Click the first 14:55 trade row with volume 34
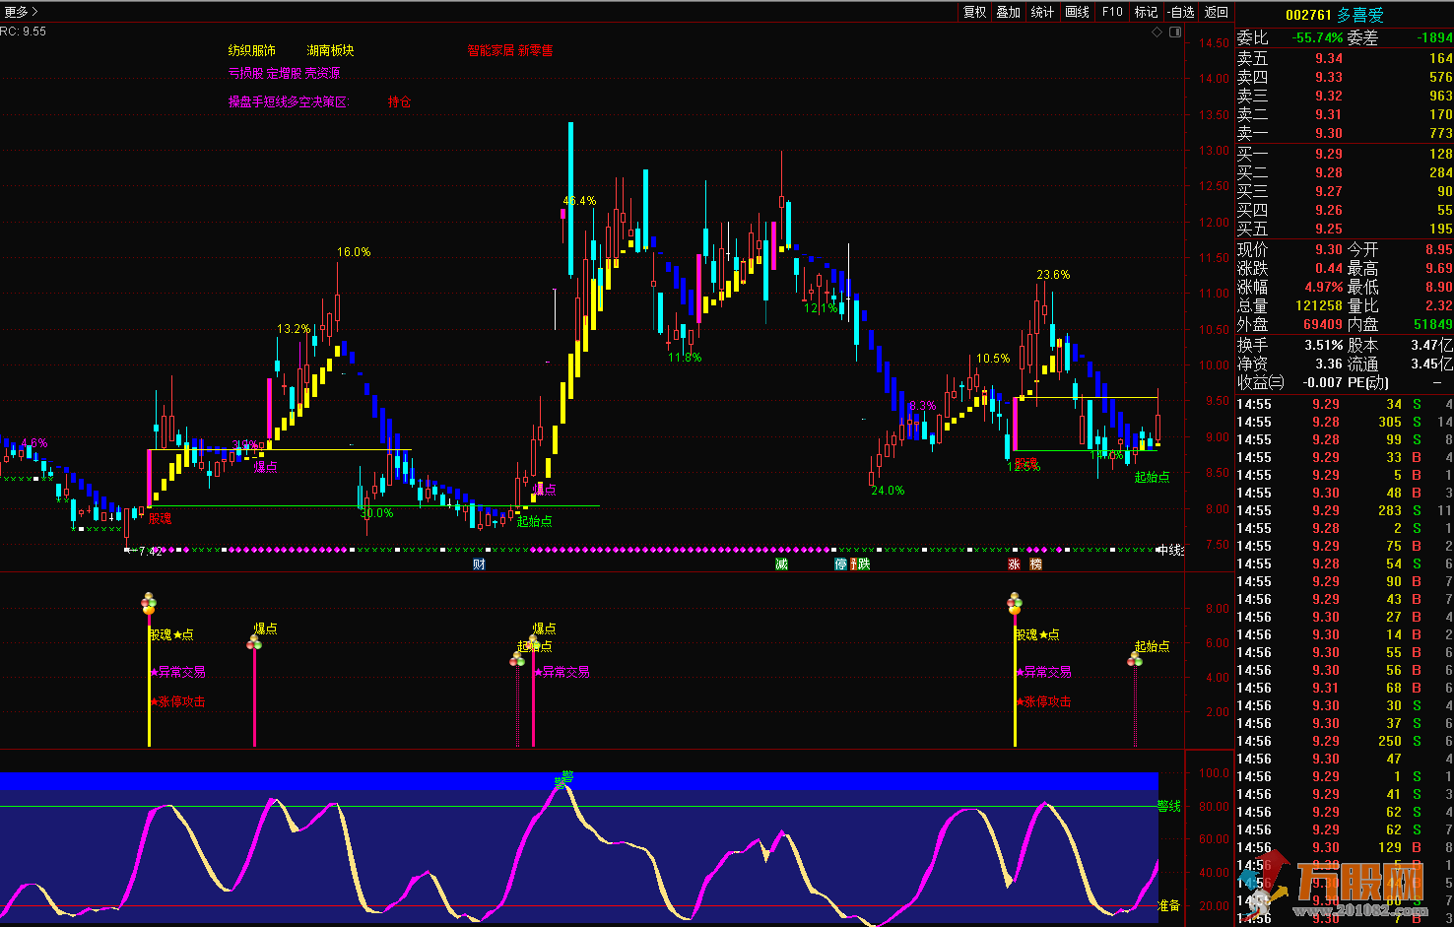 tap(1344, 404)
